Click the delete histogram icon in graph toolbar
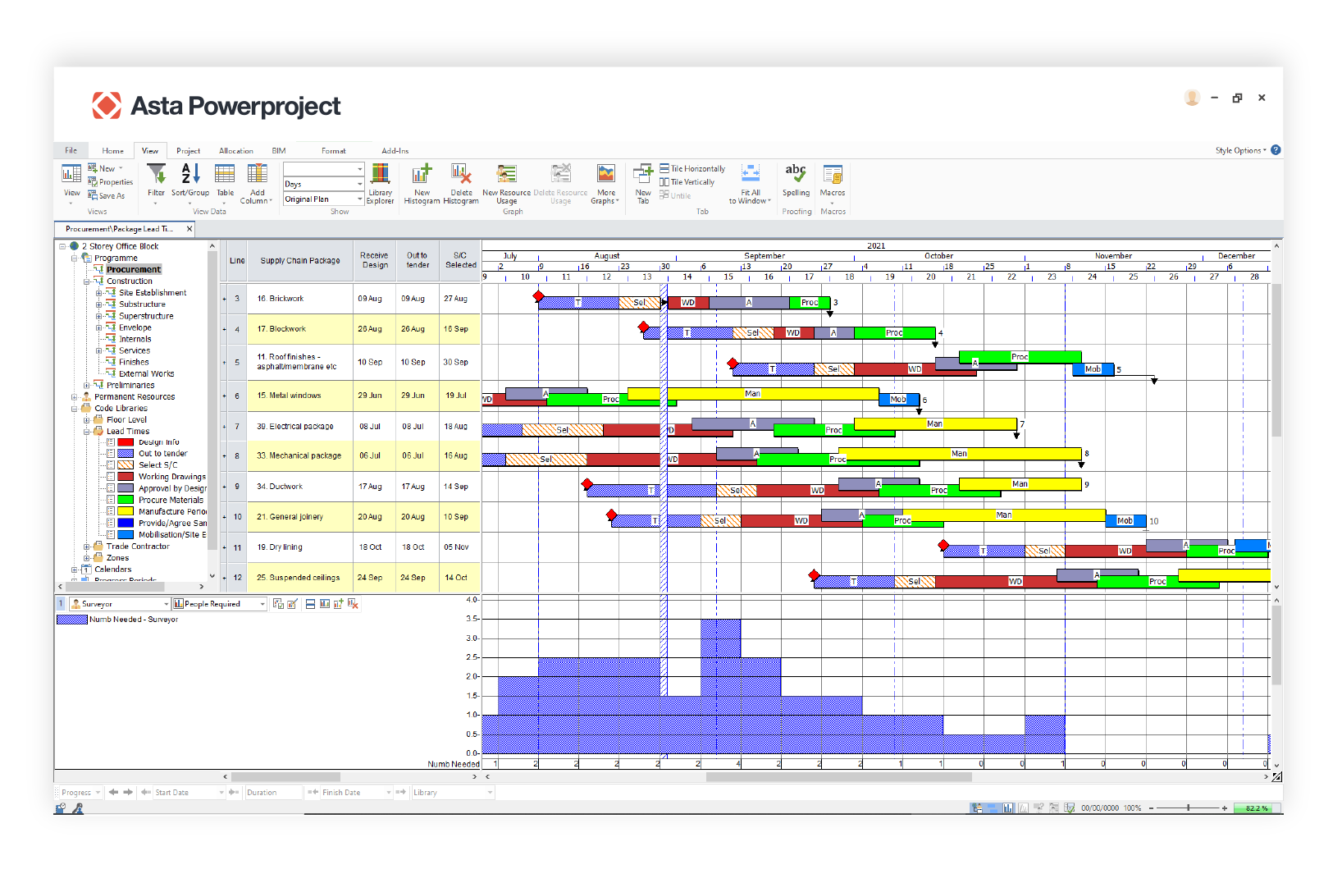 tap(353, 604)
